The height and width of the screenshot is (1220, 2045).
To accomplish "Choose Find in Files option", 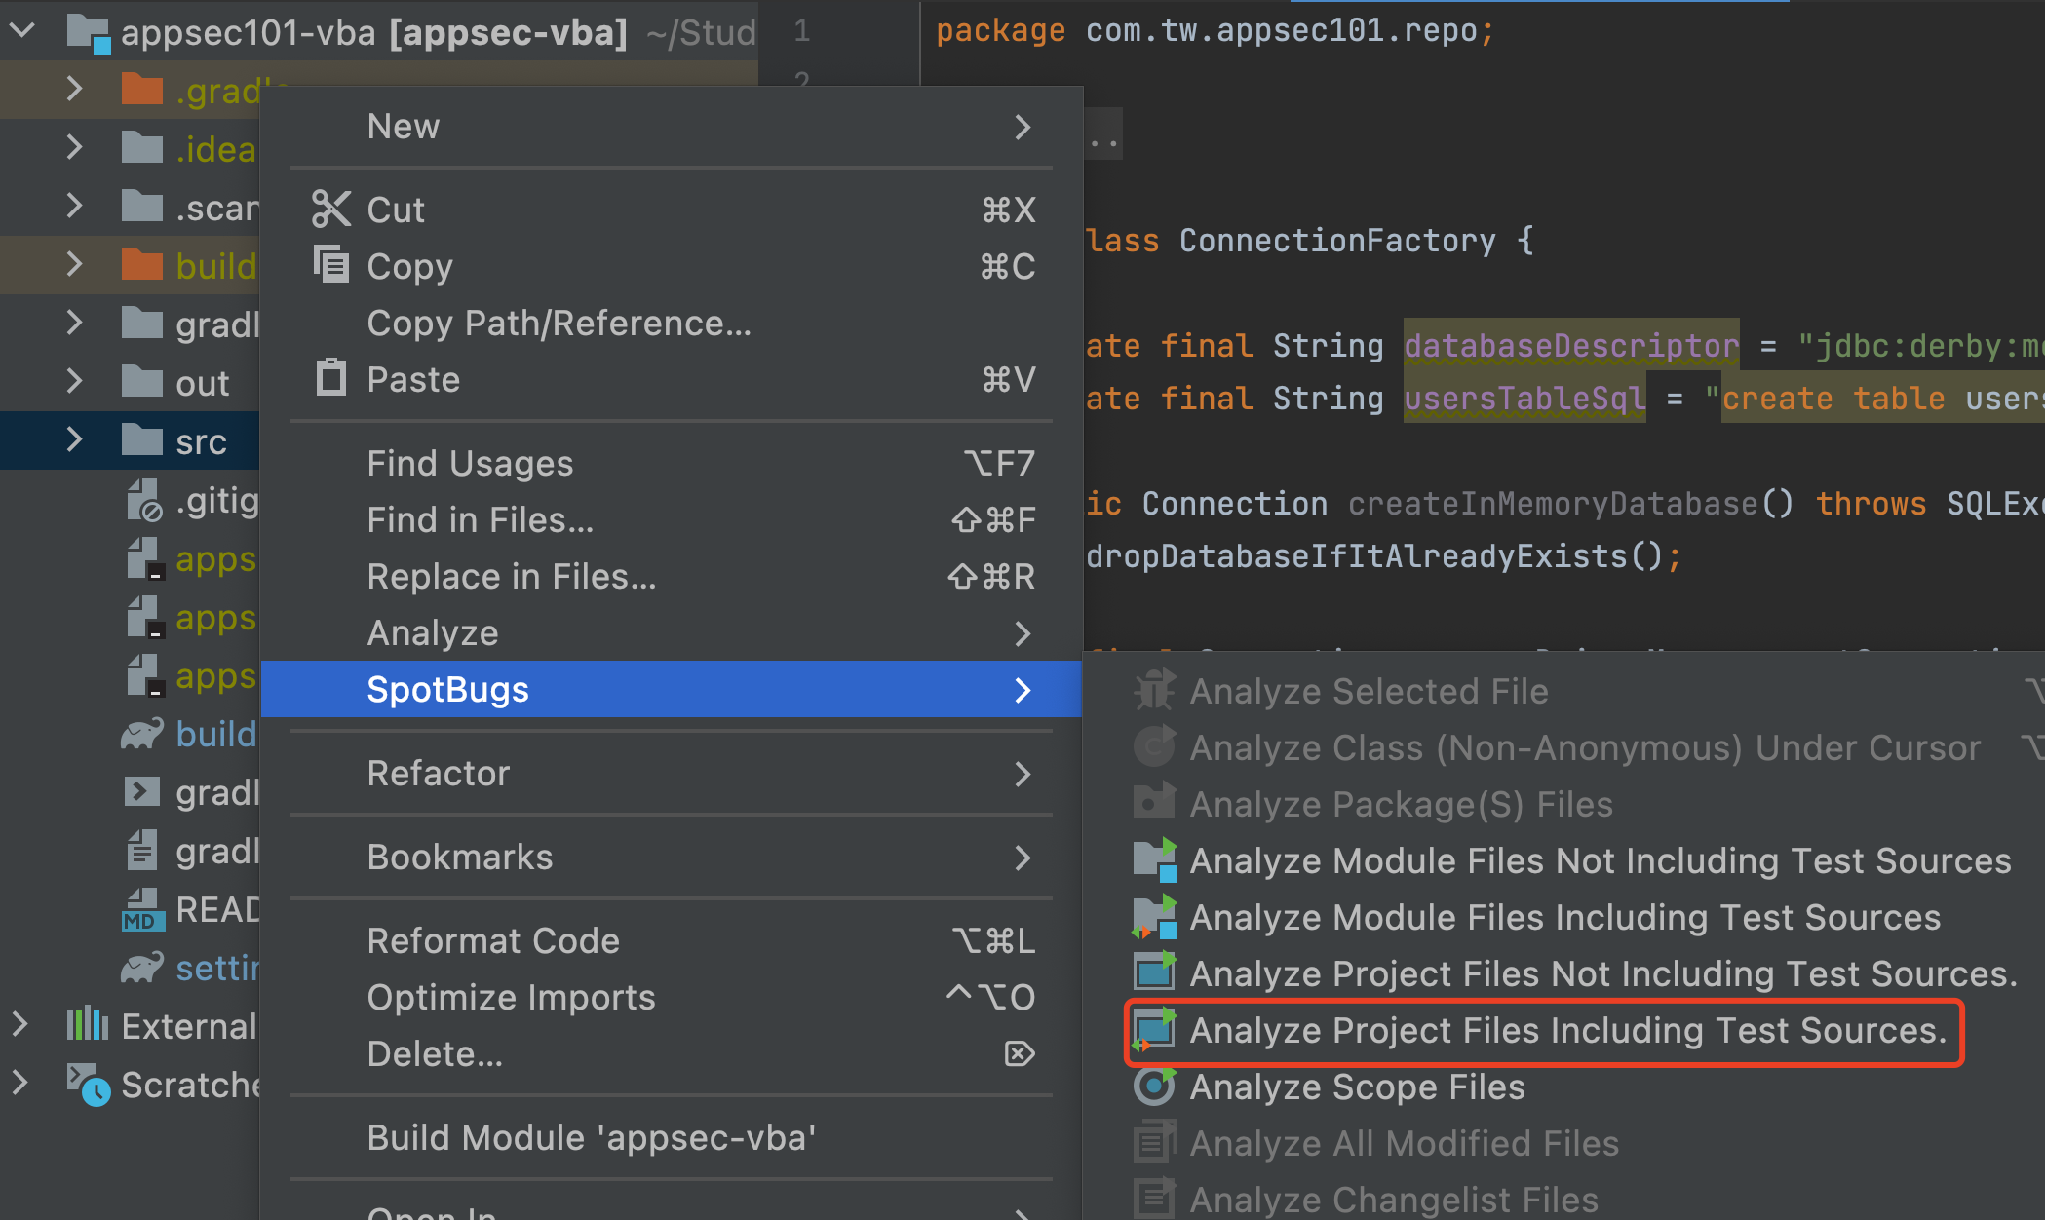I will coord(480,520).
